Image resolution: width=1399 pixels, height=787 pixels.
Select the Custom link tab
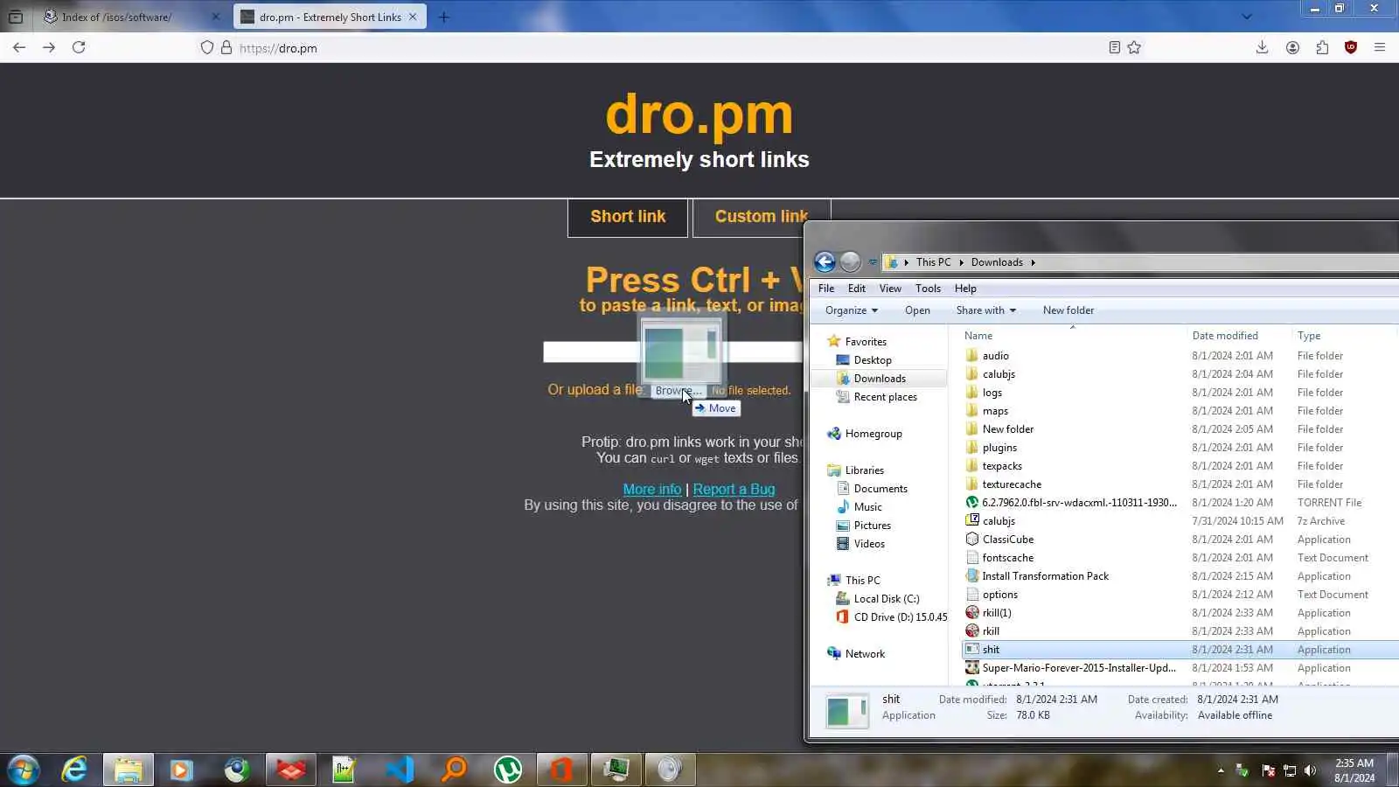(762, 217)
